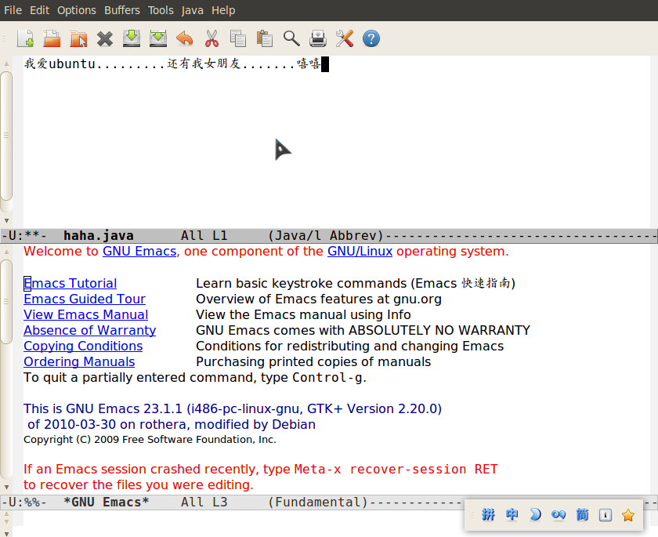The height and width of the screenshot is (537, 658).
Task: Click the *GNU Emacs* pane scroll-down arrow
Action: (6, 487)
